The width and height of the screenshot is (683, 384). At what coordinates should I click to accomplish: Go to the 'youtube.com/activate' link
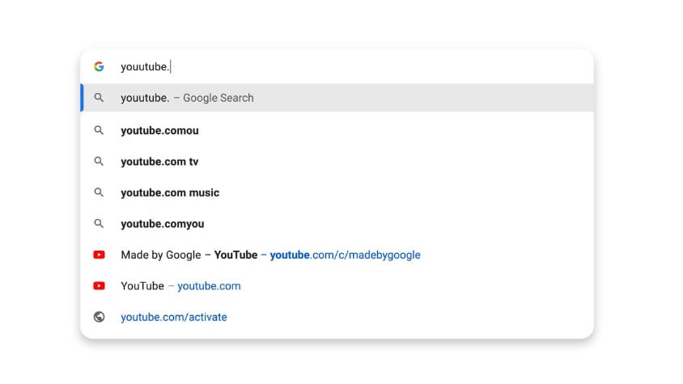[174, 317]
